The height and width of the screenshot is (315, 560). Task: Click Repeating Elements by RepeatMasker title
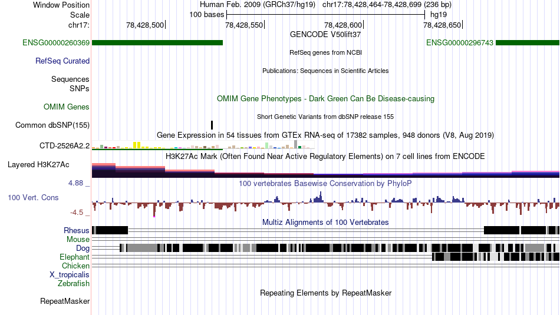326,293
